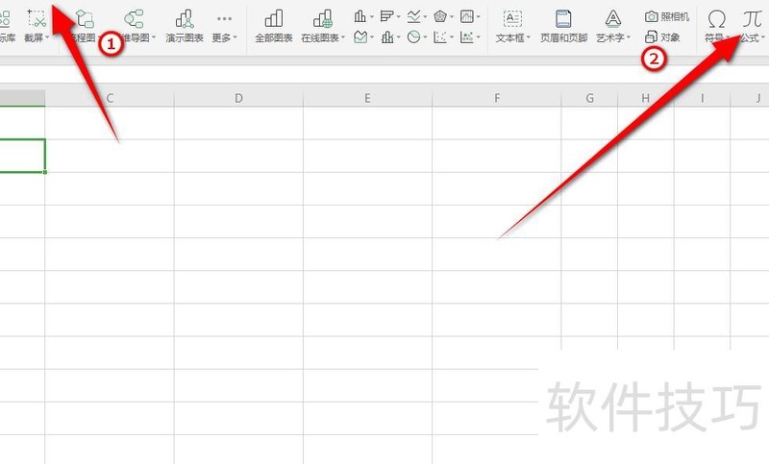Insert a Formula via Pi icon
Screen dimensions: 769x464
coord(752,19)
